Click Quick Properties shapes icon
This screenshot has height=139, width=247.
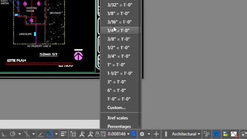tap(206, 134)
